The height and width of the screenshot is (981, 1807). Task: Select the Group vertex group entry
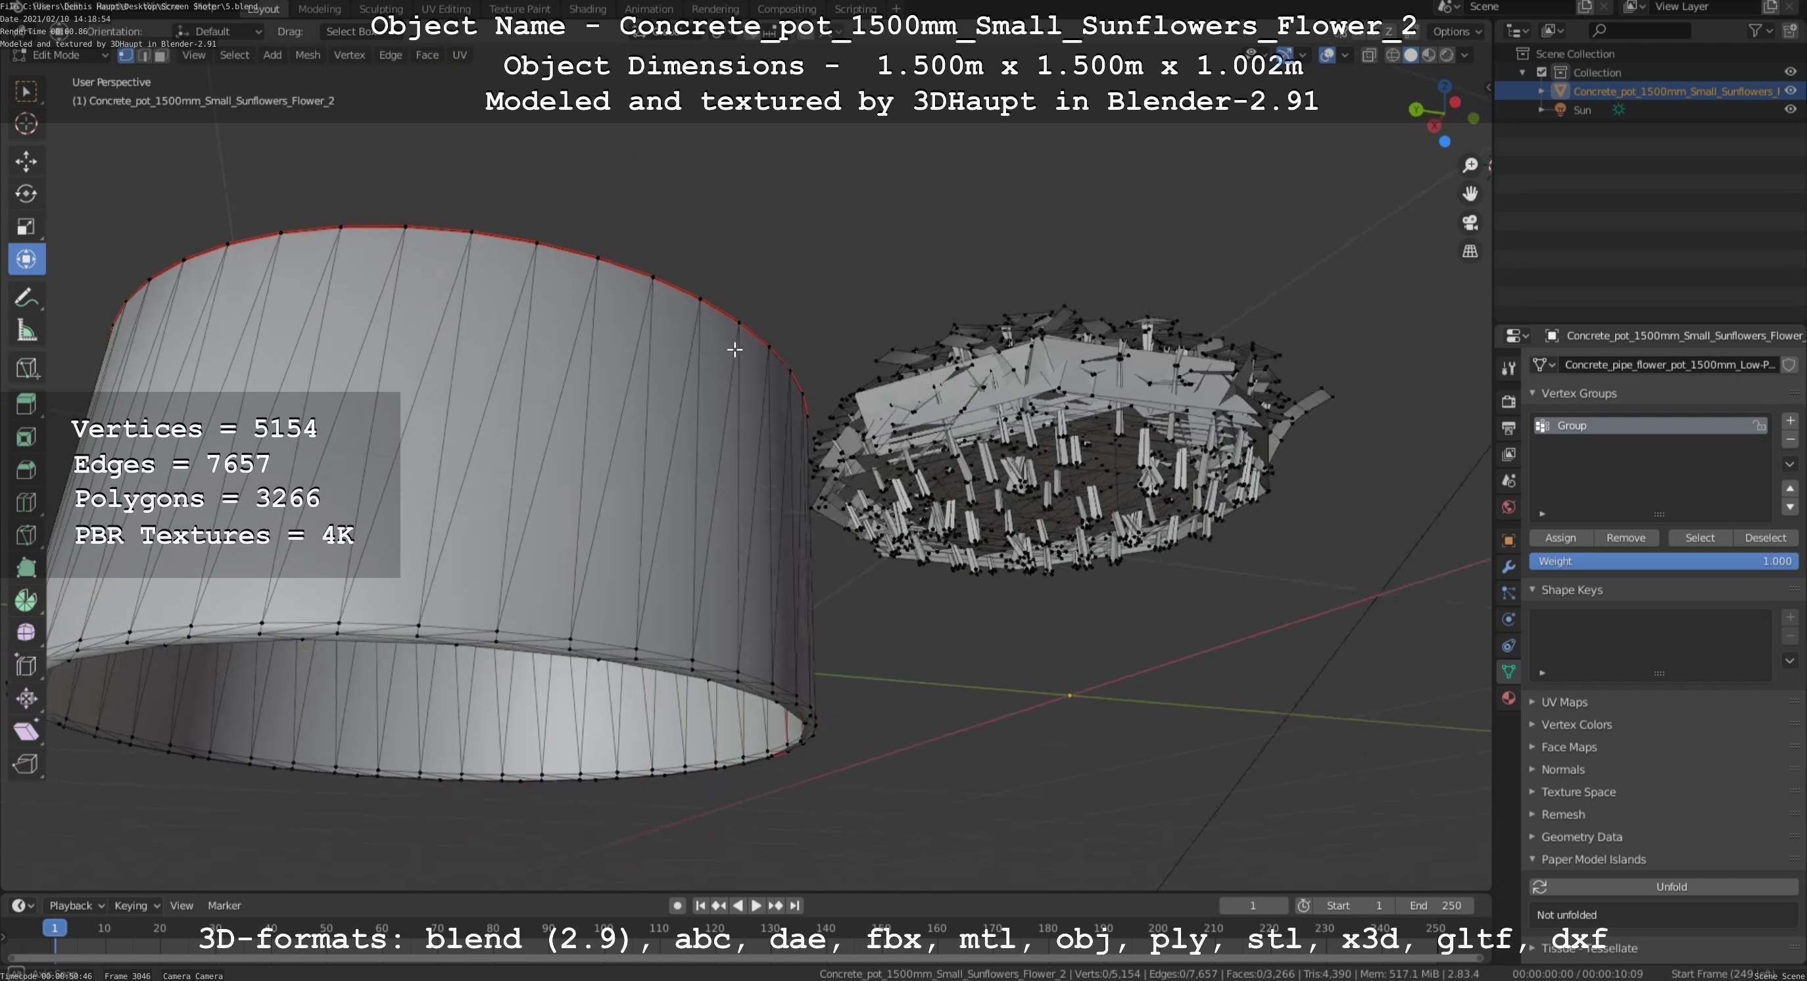pos(1650,425)
